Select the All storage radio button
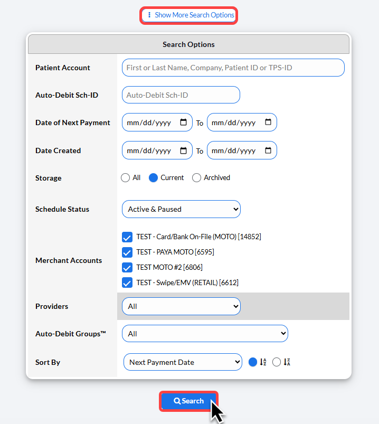 125,177
